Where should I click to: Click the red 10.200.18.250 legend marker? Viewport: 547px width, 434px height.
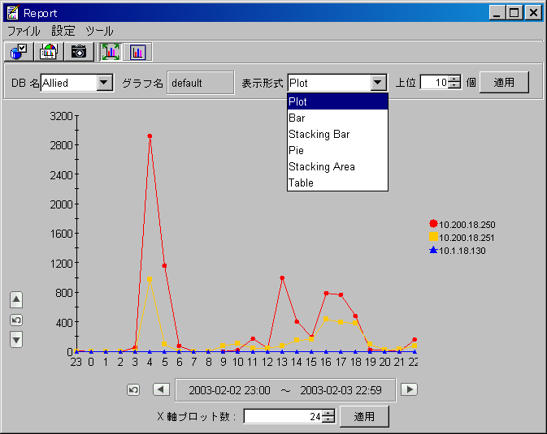(x=433, y=224)
